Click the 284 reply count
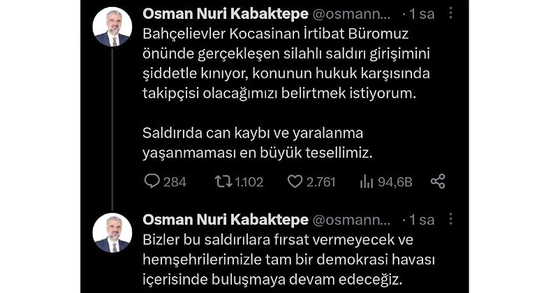The height and width of the screenshot is (293, 553). click(x=175, y=182)
